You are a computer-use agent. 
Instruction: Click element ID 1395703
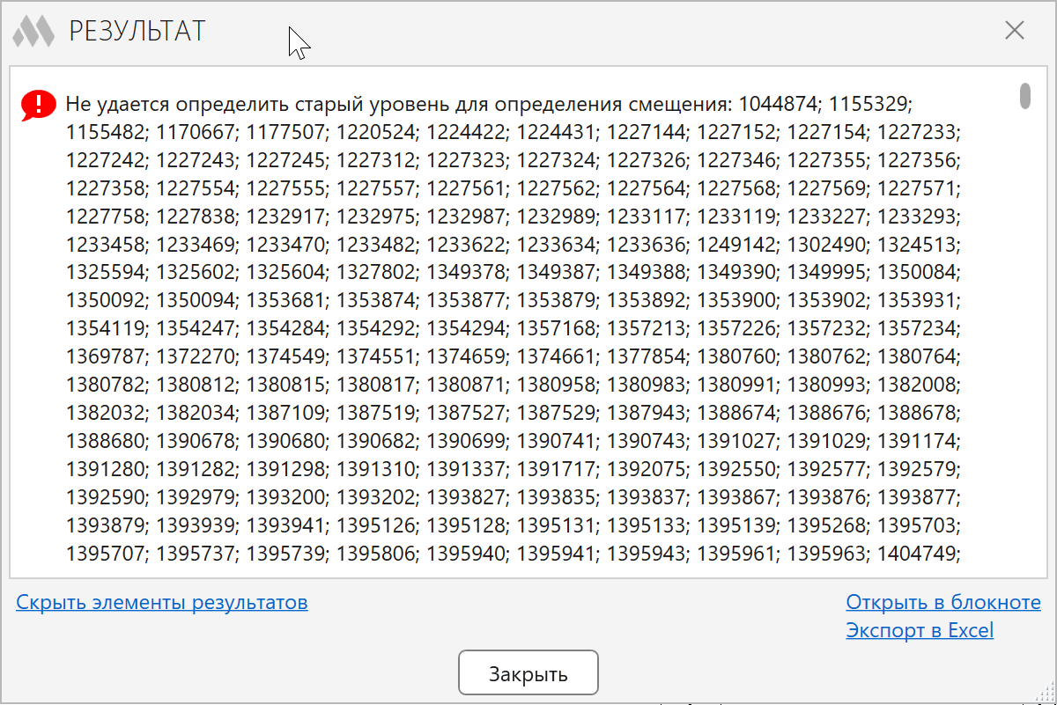tap(916, 526)
